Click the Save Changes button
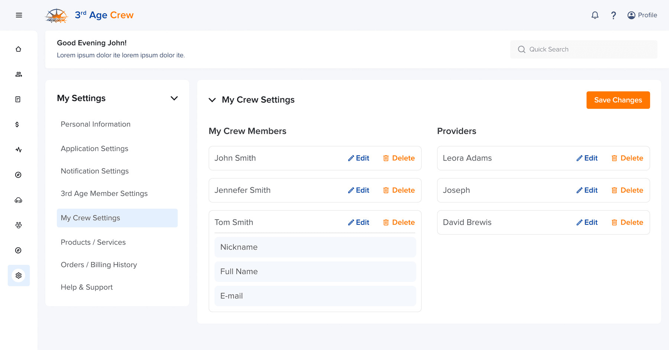The height and width of the screenshot is (350, 669). (x=618, y=100)
